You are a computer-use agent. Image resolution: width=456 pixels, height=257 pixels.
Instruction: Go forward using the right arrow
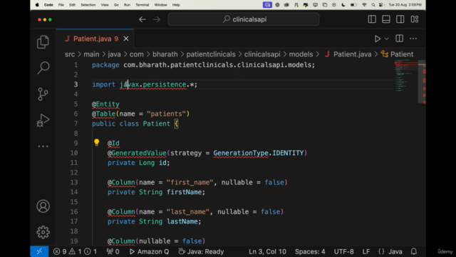(157, 19)
